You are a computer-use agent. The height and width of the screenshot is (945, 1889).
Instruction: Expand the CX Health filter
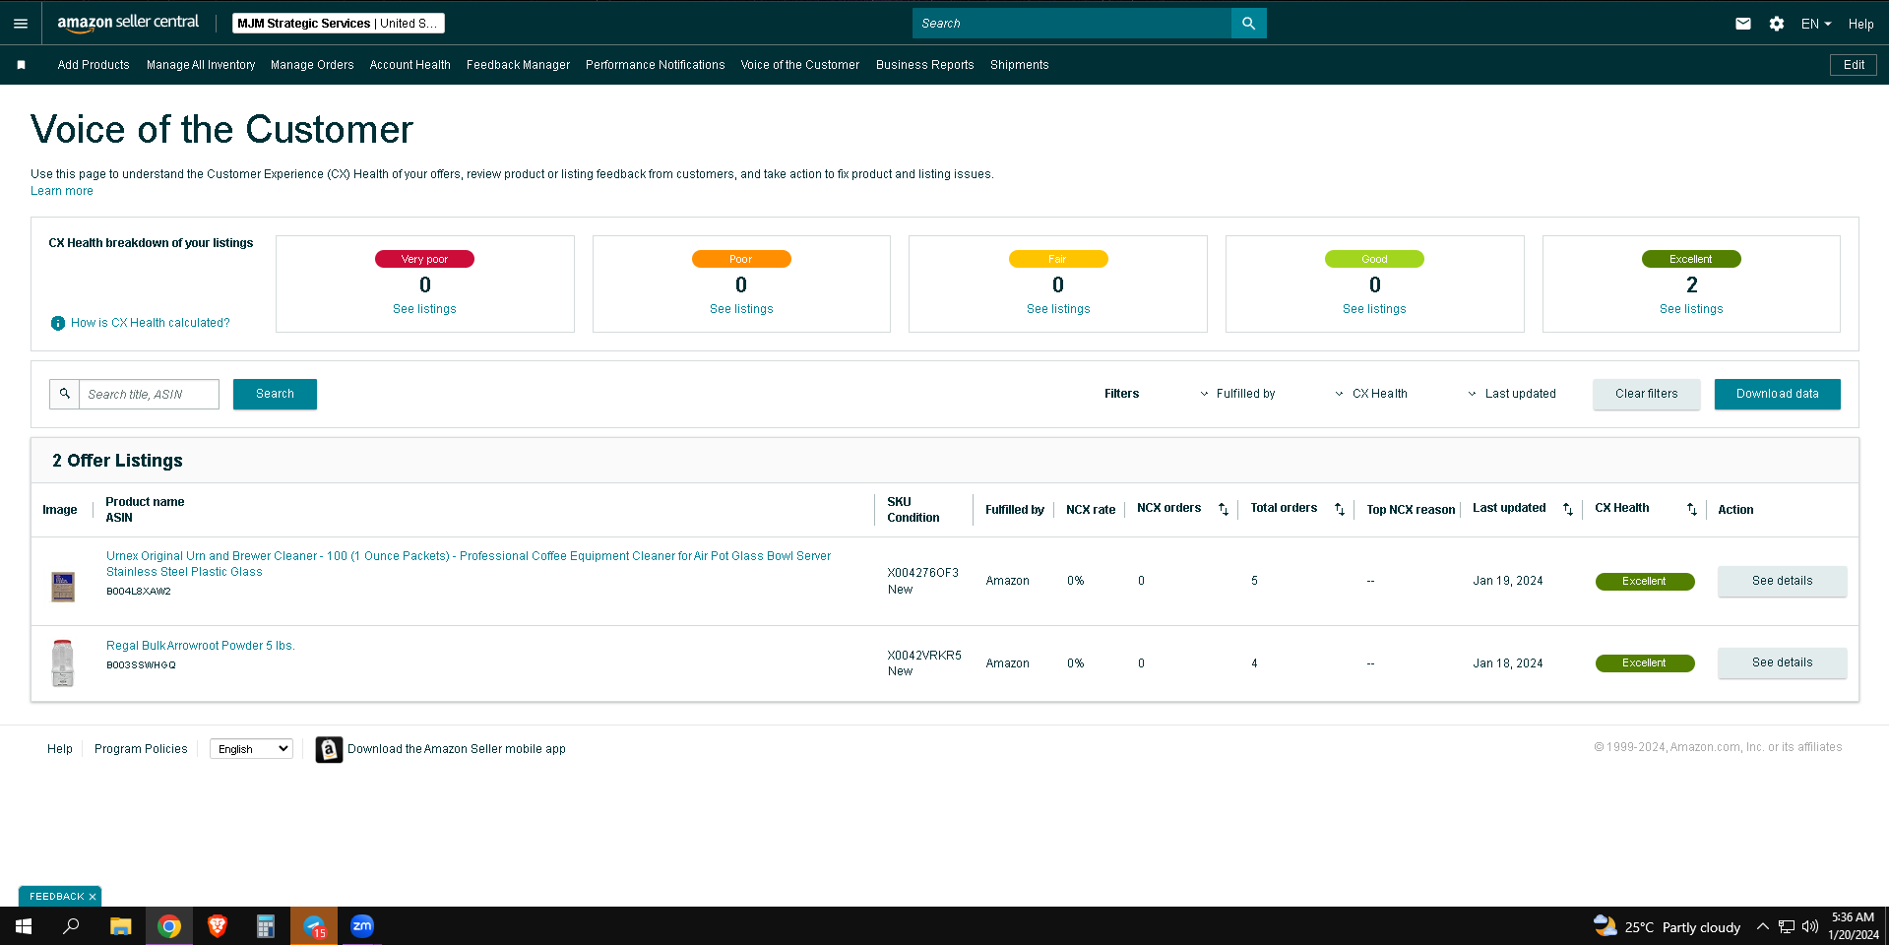click(x=1371, y=394)
